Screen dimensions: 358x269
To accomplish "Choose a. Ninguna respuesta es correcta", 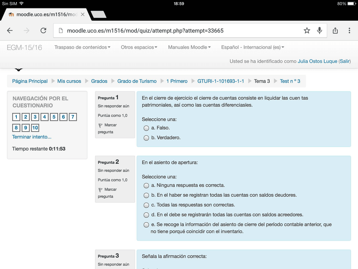I will (146, 186).
